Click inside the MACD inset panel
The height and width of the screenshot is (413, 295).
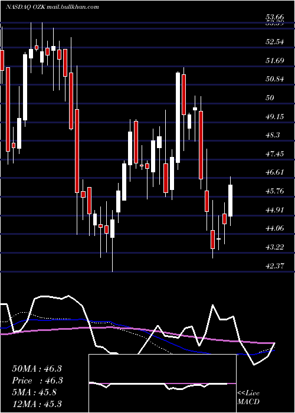(162, 383)
